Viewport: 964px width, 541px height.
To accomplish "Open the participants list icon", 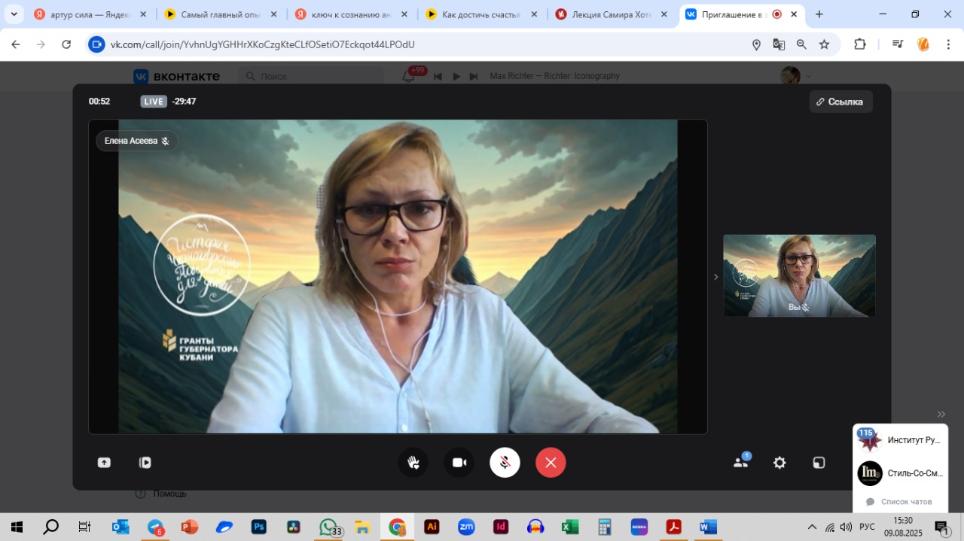I will pyautogui.click(x=741, y=463).
